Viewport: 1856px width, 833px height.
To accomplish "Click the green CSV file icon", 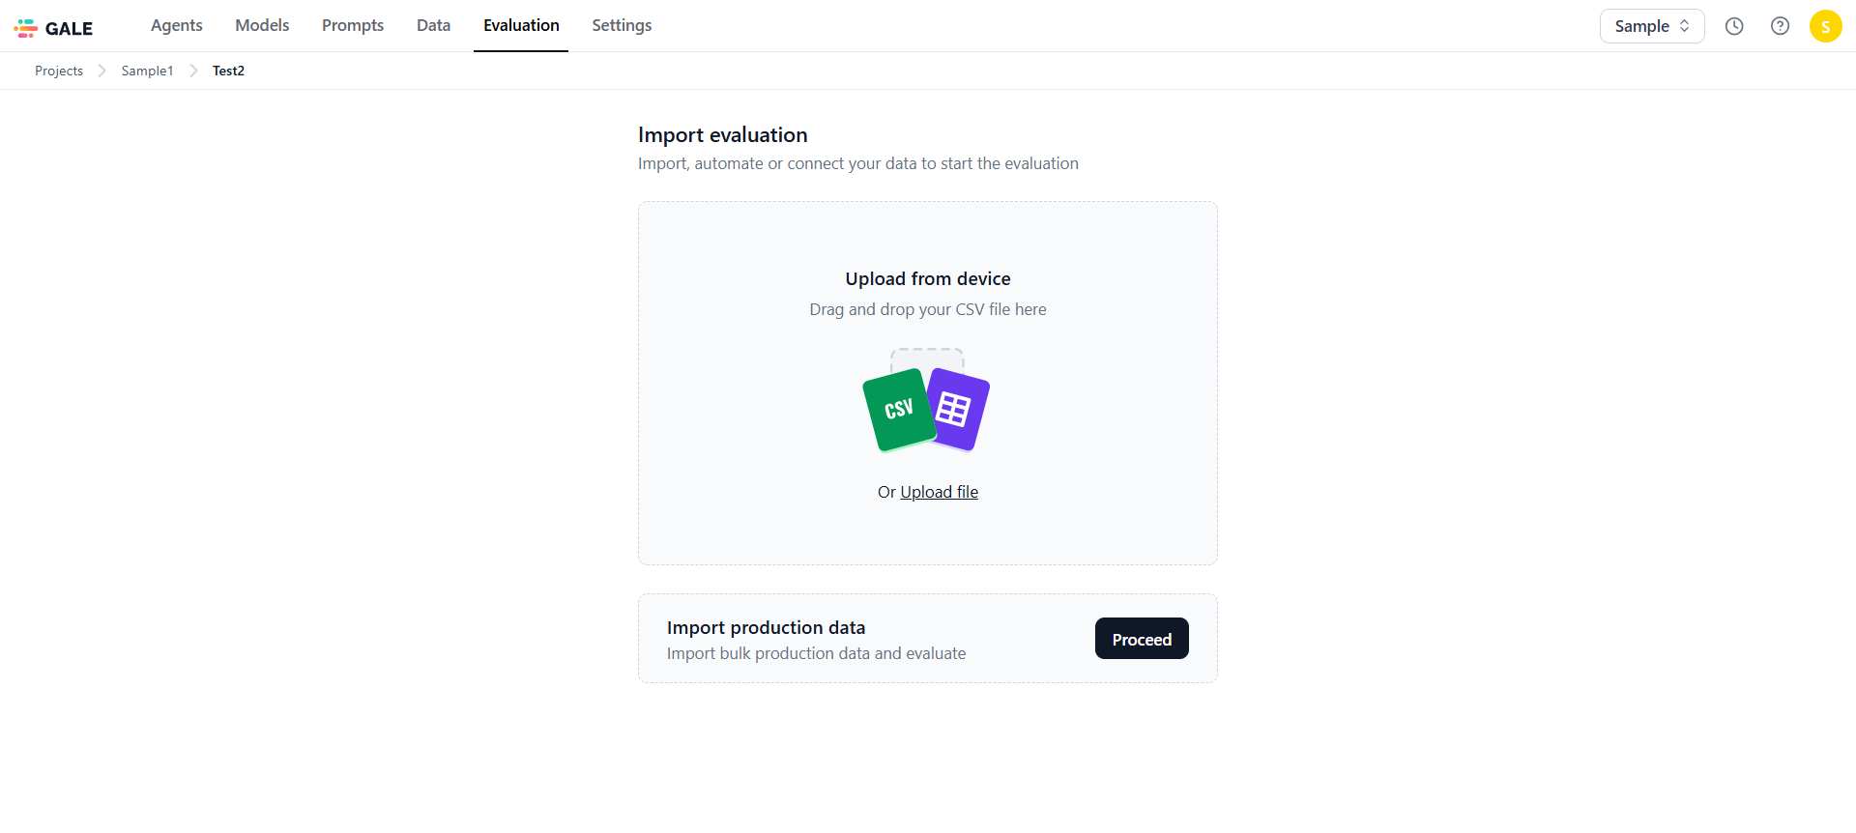I will point(899,410).
